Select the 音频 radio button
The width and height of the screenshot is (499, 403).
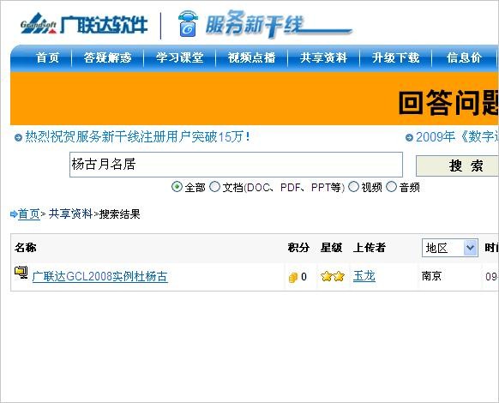pyautogui.click(x=392, y=187)
